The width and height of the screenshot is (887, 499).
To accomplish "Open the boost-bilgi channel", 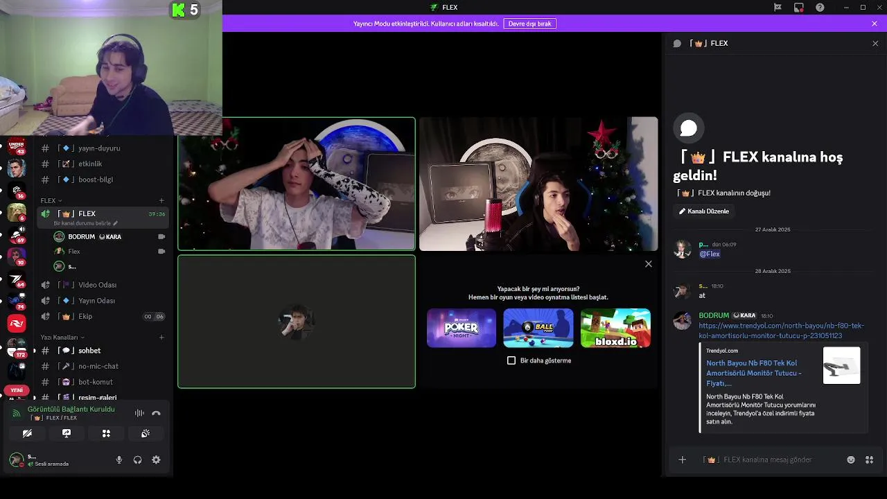I will (102, 180).
